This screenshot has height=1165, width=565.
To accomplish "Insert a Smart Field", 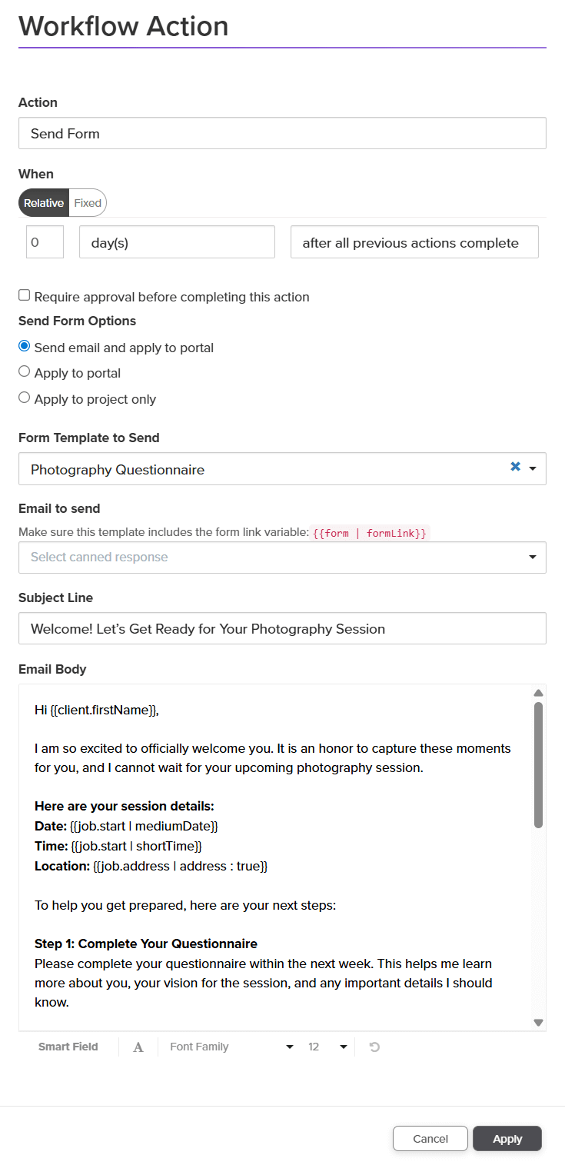I will [68, 1047].
